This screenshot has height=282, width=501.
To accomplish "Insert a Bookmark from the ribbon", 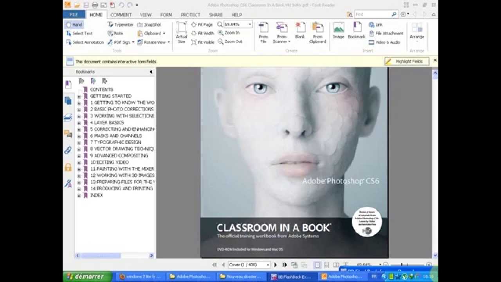I will [x=357, y=31].
